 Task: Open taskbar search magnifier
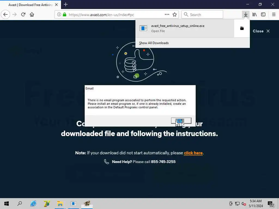20,204
